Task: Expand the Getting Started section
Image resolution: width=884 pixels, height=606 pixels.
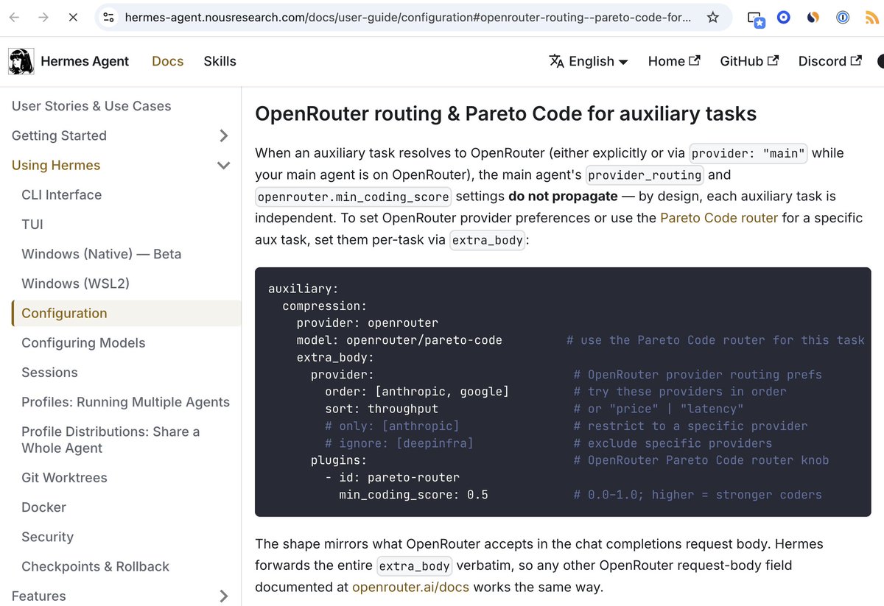Action: 224,135
